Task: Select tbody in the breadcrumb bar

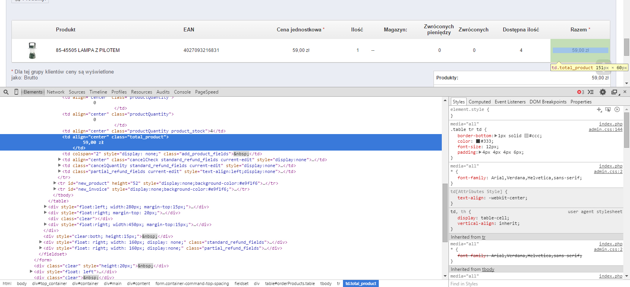Action: point(326,283)
